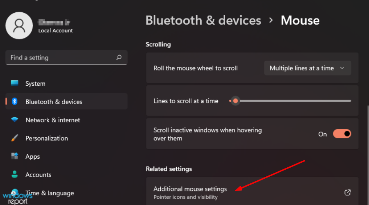The image size is (369, 205).
Task: Click the search magnifier icon
Action: coord(119,58)
